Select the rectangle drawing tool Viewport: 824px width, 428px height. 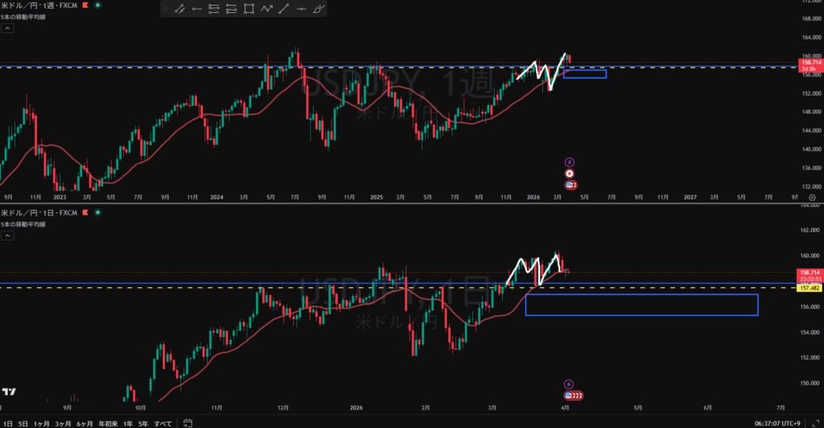click(249, 10)
